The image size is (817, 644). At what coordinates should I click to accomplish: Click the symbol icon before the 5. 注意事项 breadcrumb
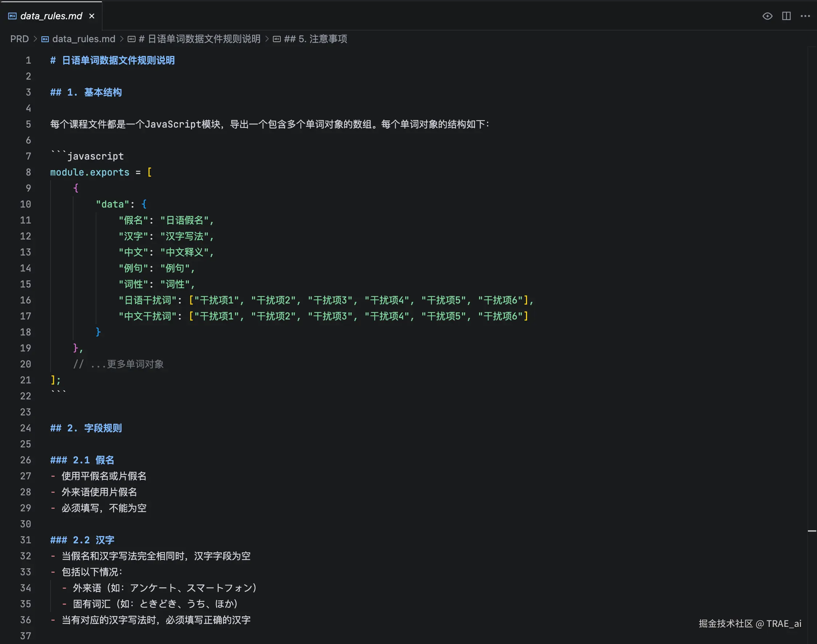coord(276,39)
